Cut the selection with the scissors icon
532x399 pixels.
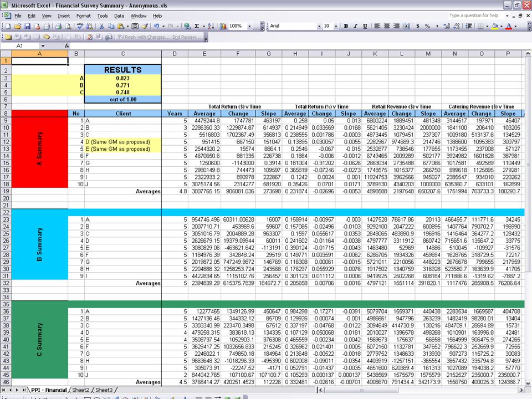click(x=101, y=26)
